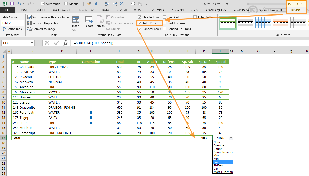Choose More Functions in the list
The width and height of the screenshot is (309, 176).
[223, 172]
